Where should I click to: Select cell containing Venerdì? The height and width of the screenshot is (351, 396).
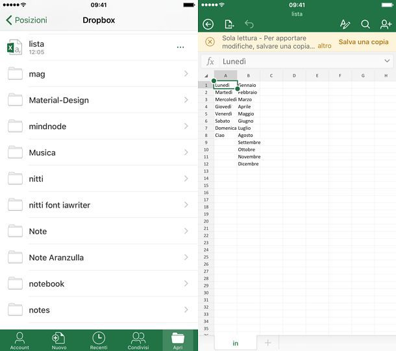225,114
